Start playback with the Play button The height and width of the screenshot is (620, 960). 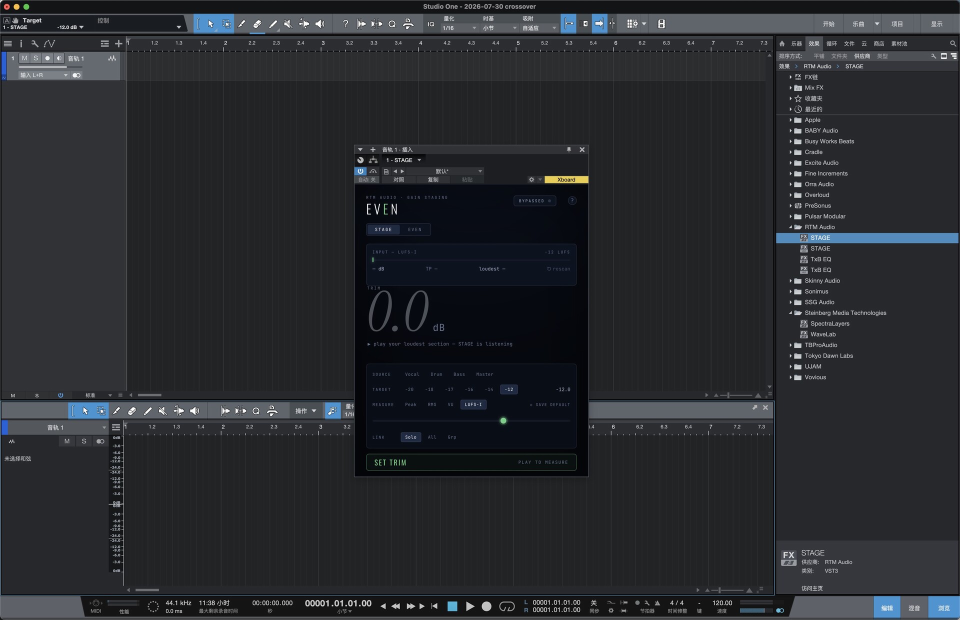tap(470, 606)
